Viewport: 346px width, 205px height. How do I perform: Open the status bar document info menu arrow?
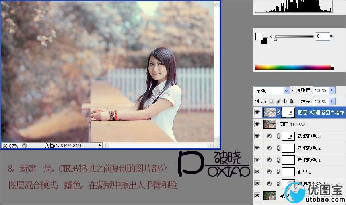(99, 146)
